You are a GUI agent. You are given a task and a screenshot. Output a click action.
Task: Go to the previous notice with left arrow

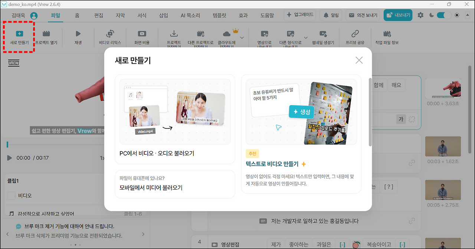[7, 234]
